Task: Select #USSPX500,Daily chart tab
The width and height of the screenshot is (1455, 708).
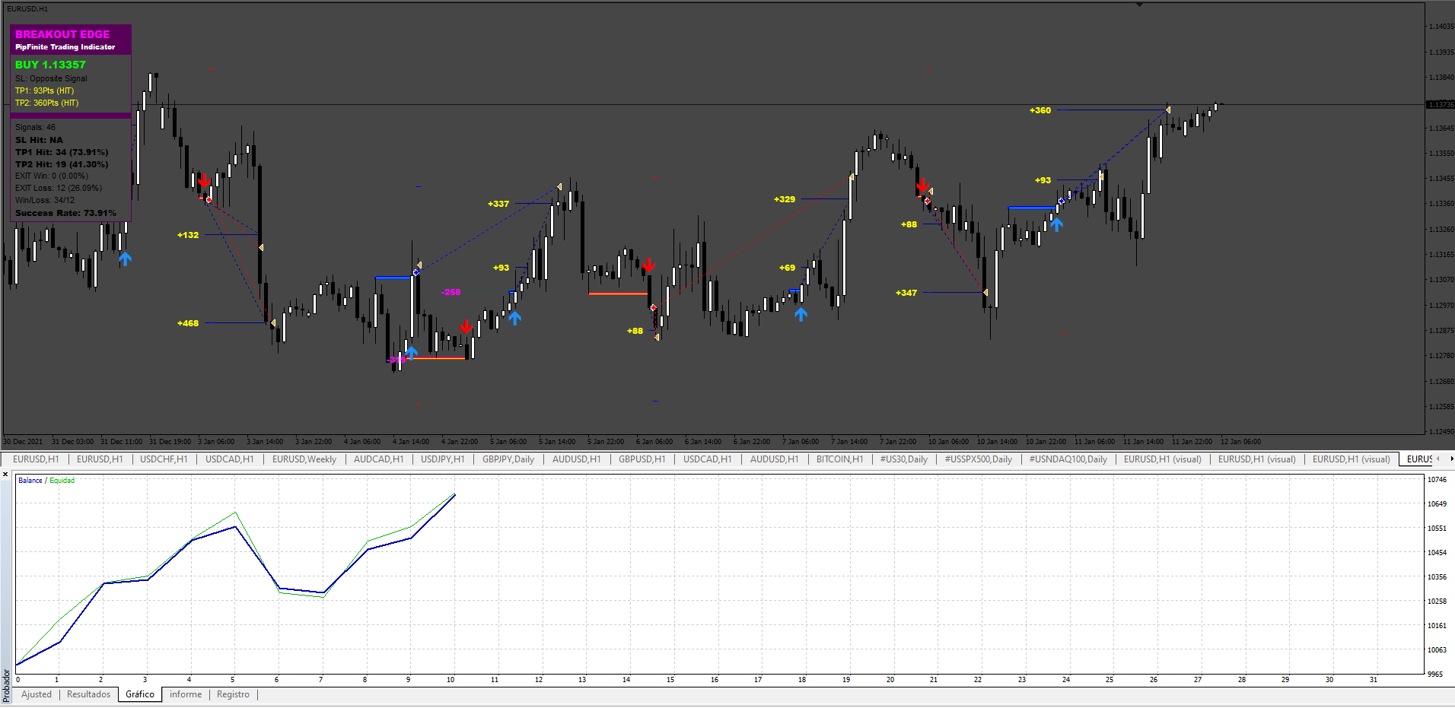Action: point(979,459)
